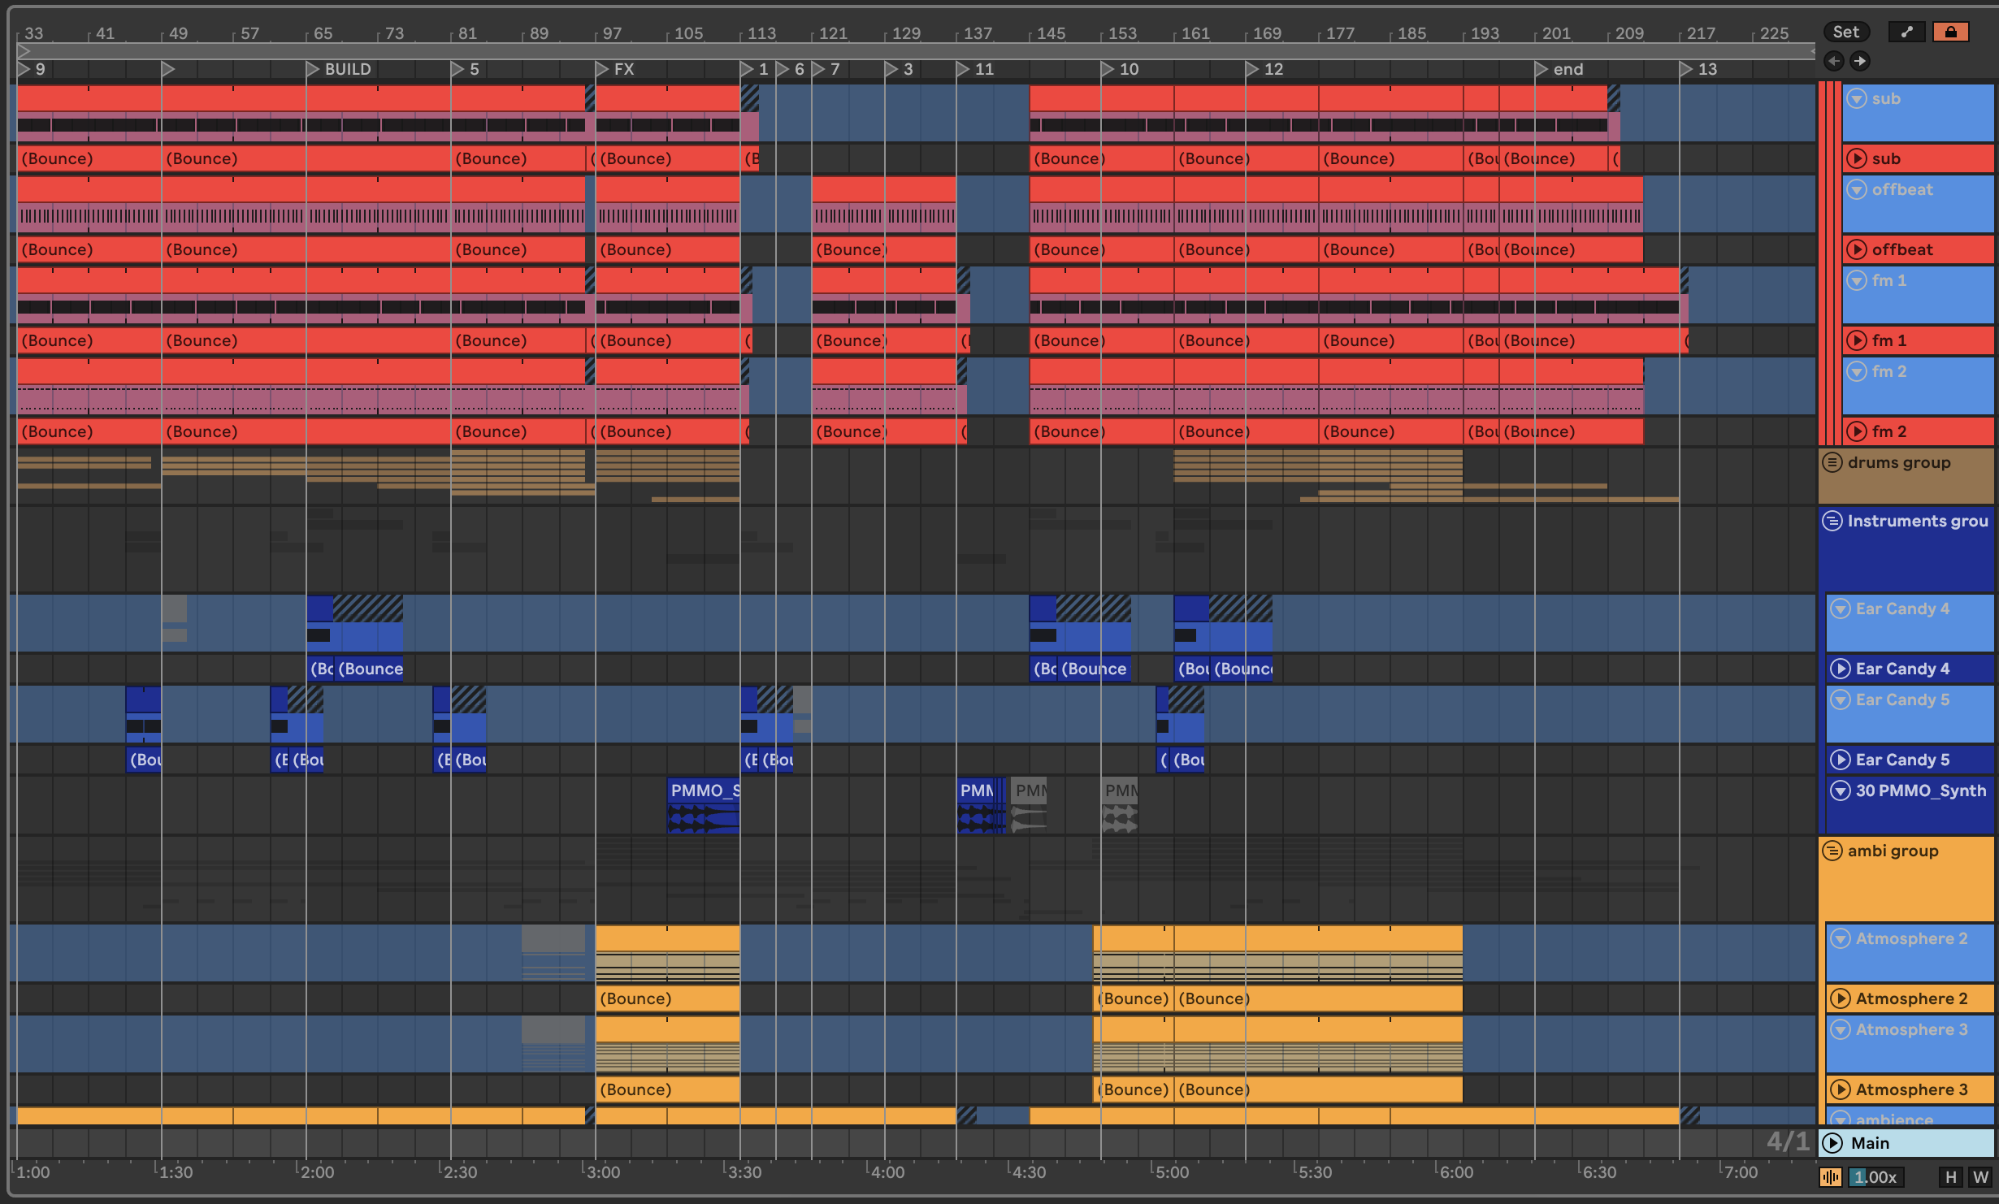Collapse the light-blue sub track
The height and width of the screenshot is (1204, 1999).
tap(1857, 99)
